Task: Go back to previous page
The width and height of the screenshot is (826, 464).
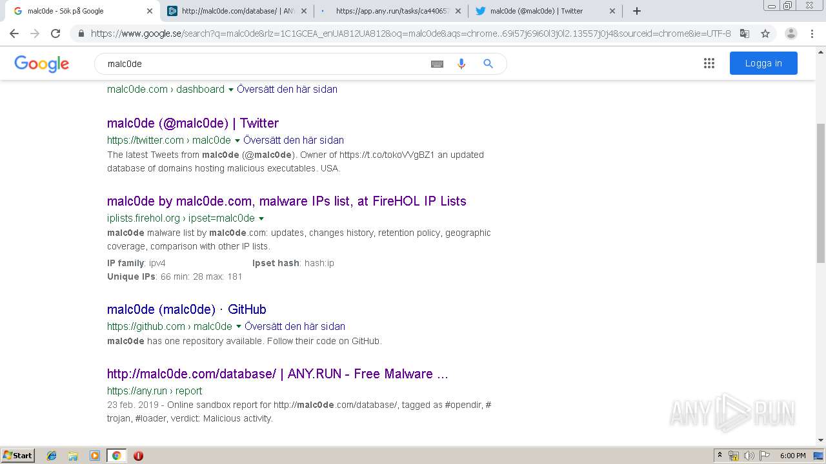Action: (x=14, y=34)
